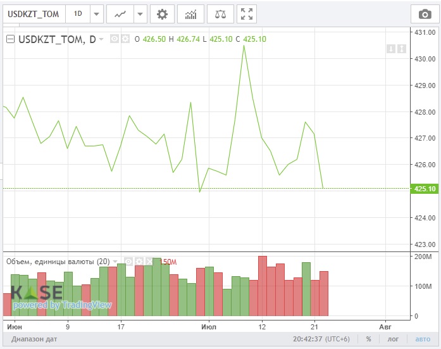Take a chart snapshot with the camera icon
This screenshot has height=349, width=441.
425,14
